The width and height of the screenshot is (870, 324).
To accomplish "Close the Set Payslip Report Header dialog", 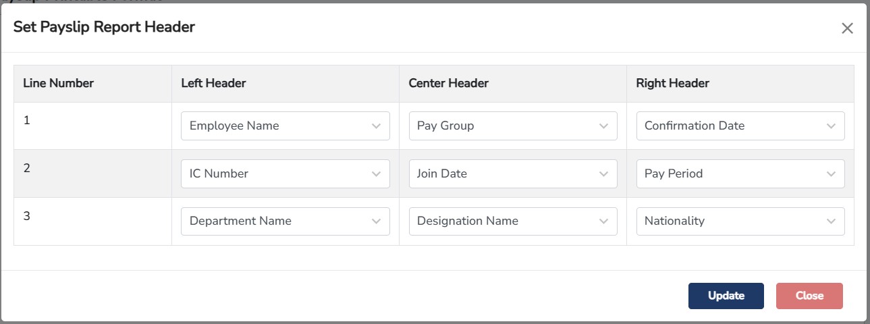I will click(x=847, y=28).
